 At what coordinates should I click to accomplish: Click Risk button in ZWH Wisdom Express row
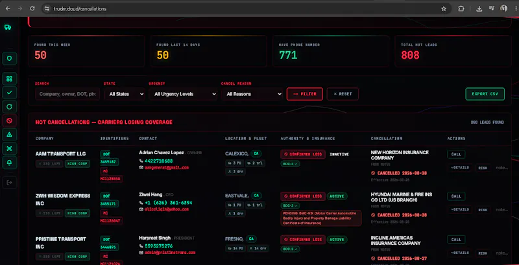point(483,209)
